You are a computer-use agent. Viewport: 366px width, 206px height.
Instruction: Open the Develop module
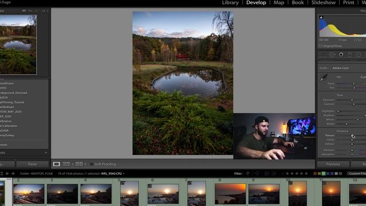(x=256, y=2)
